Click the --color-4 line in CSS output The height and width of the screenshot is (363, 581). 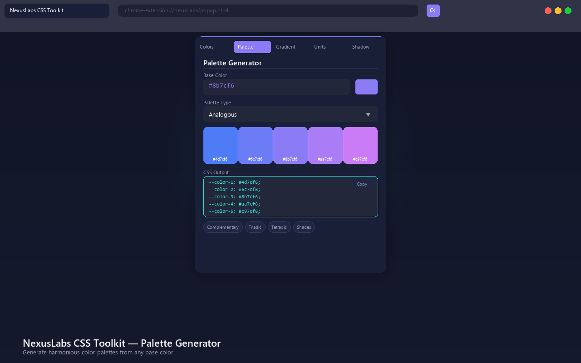[x=235, y=204]
